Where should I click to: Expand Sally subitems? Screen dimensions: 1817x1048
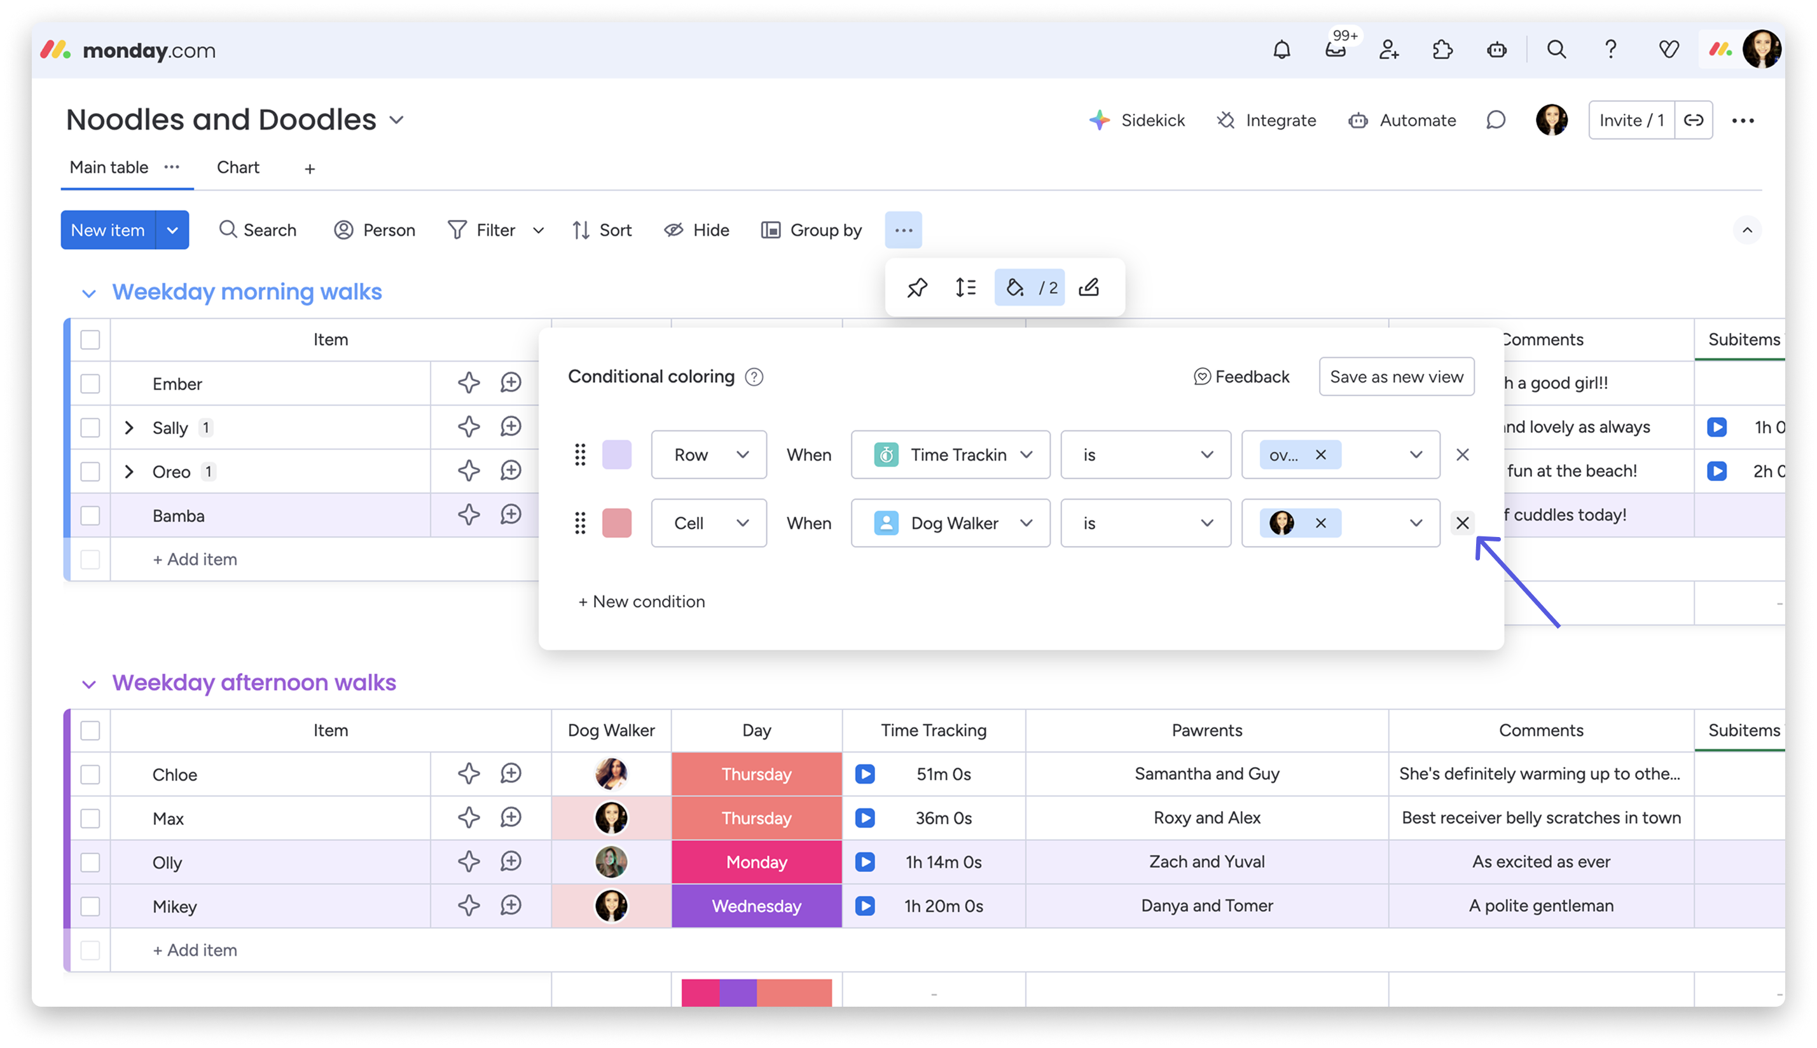[129, 428]
